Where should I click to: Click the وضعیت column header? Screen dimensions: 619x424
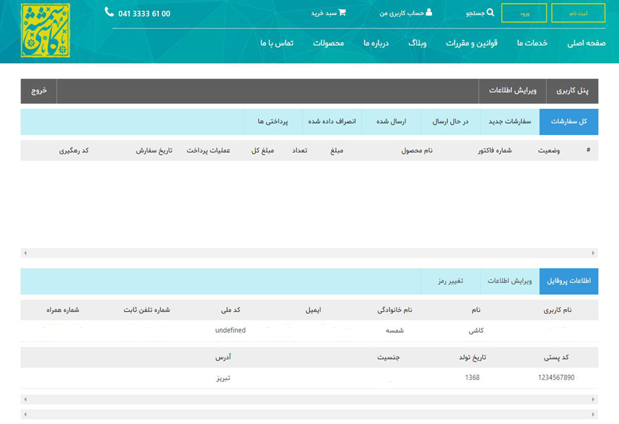549,151
